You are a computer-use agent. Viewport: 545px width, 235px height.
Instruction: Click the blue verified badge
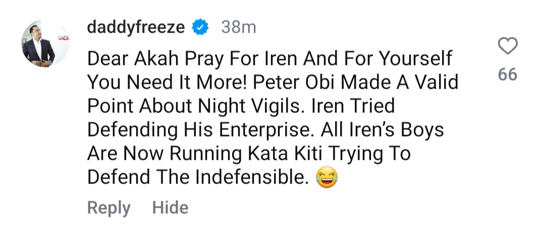click(201, 27)
